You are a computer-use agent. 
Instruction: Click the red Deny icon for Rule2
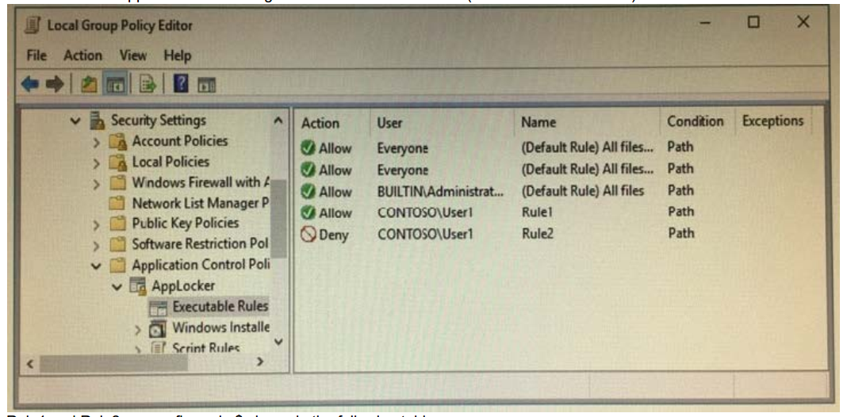tap(308, 235)
